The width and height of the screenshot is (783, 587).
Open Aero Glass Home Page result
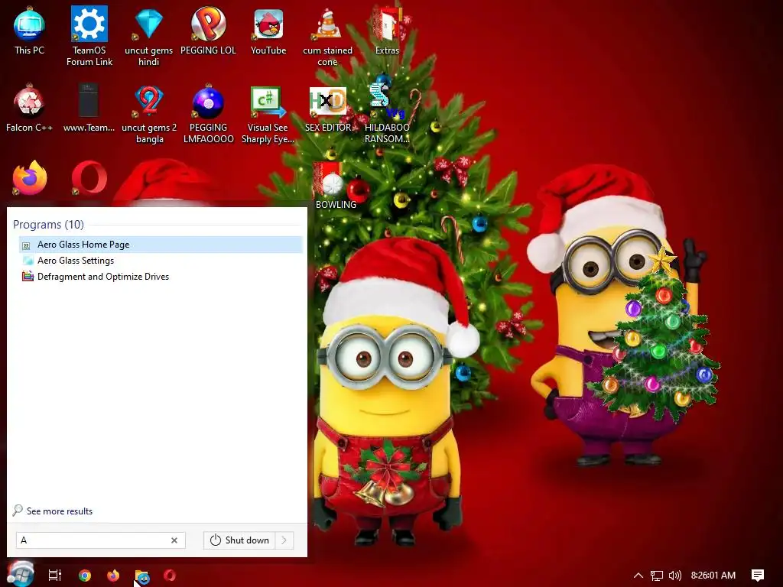click(x=161, y=245)
